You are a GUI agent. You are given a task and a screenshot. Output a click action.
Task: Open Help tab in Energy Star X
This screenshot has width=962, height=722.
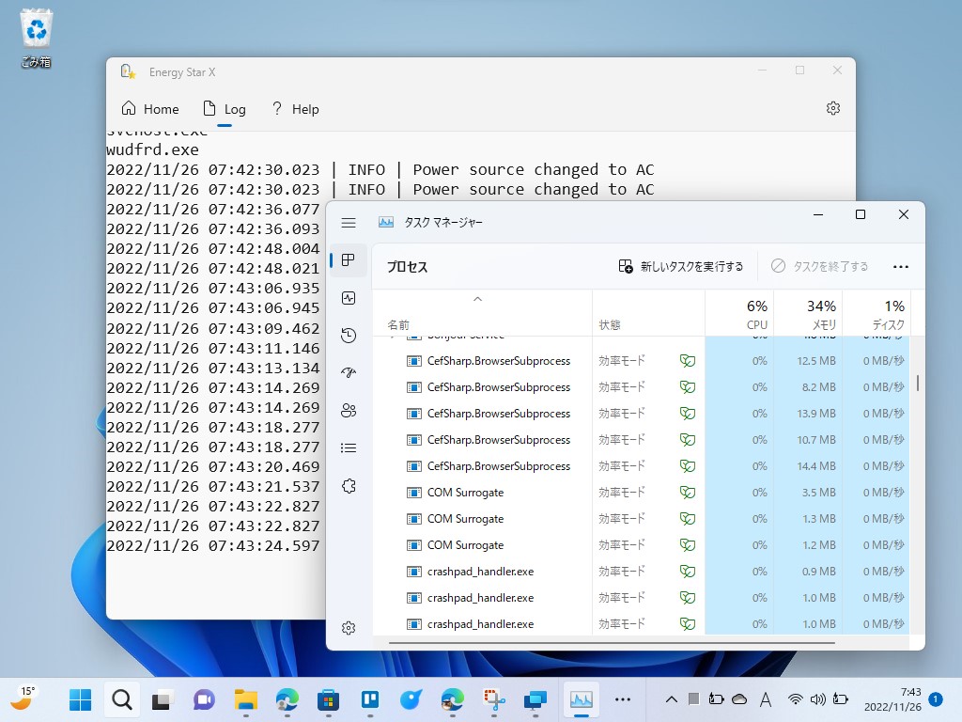[295, 109]
